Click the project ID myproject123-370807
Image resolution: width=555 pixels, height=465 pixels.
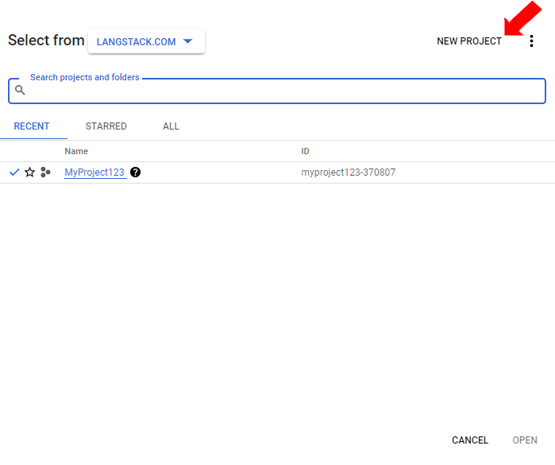[348, 172]
